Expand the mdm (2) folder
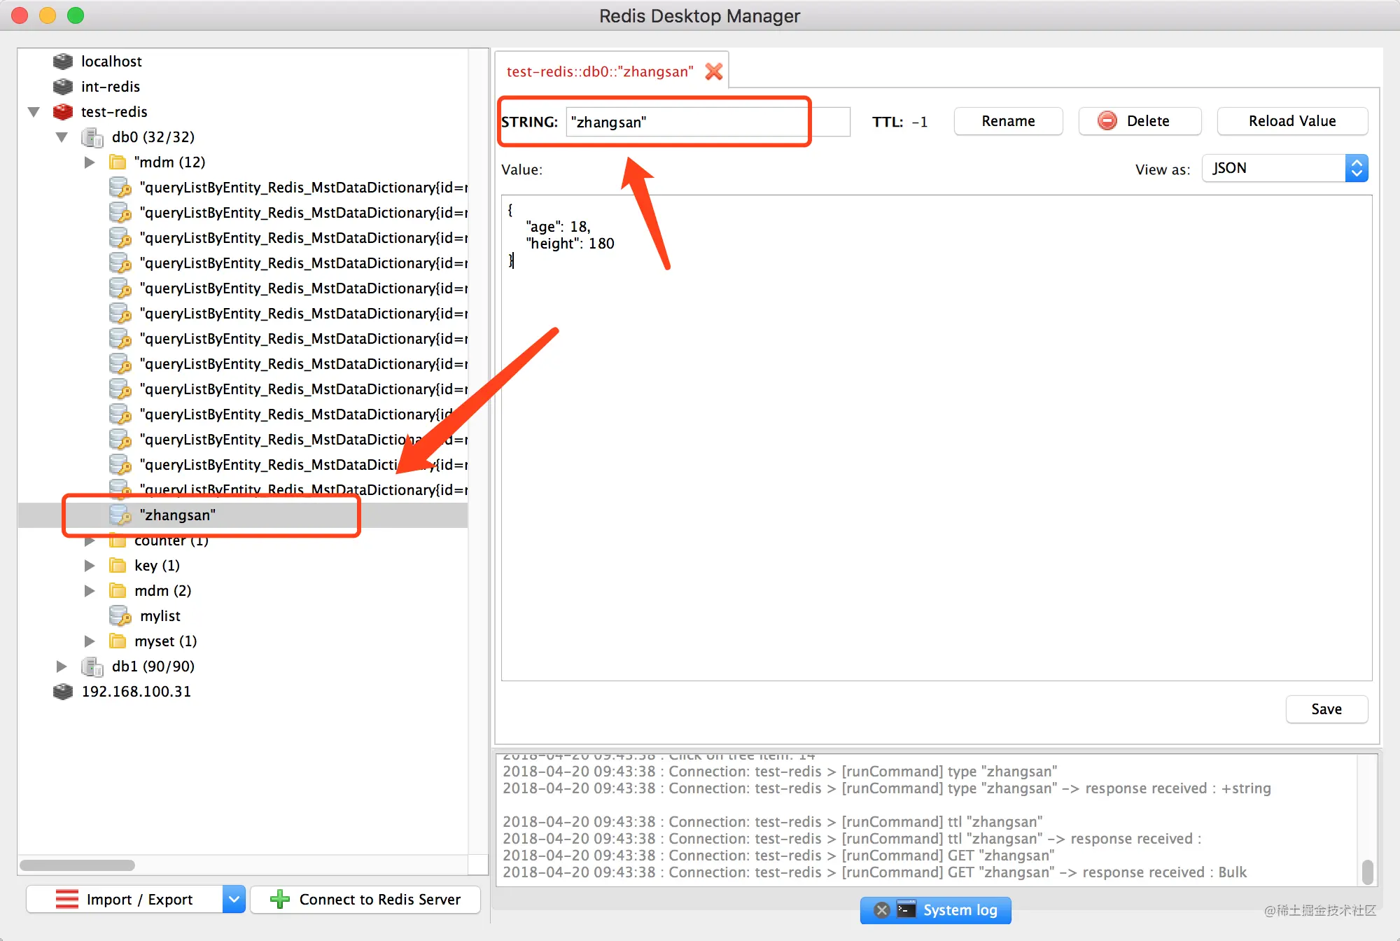Screen dimensions: 1400x941 tap(90, 591)
